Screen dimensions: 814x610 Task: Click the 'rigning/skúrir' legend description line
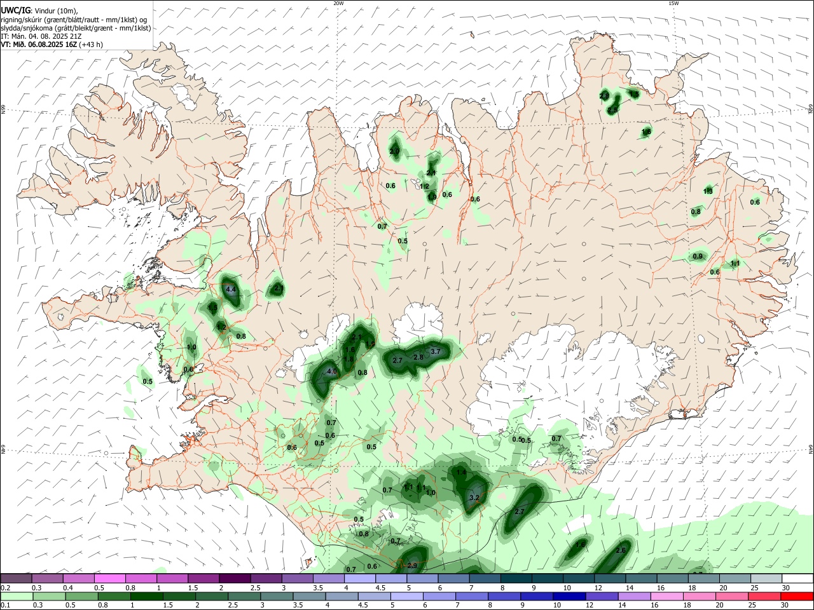74,20
